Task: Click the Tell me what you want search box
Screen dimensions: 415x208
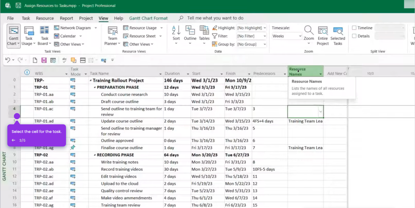Action: [x=215, y=18]
